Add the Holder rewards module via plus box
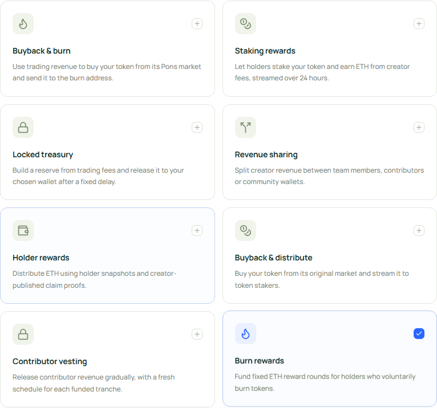The height and width of the screenshot is (408, 437). (197, 230)
